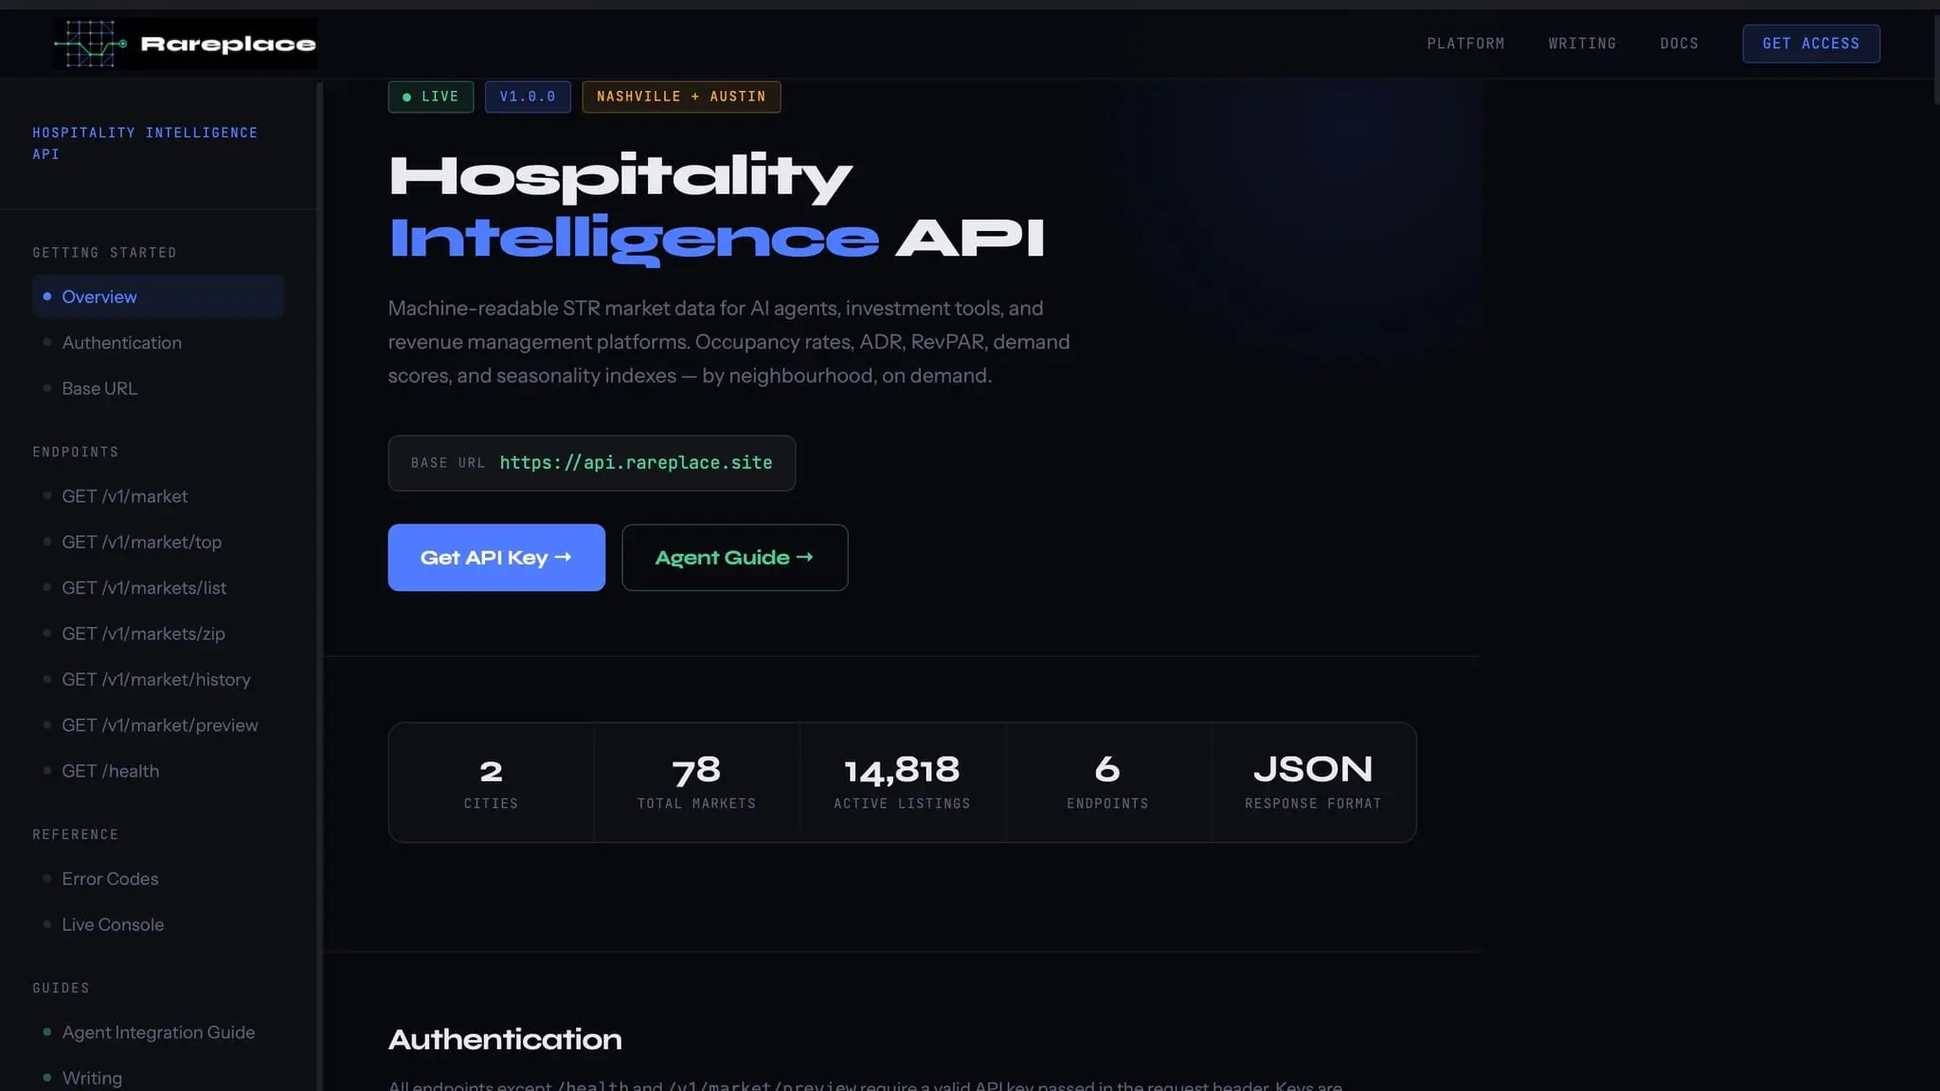The width and height of the screenshot is (1940, 1091).
Task: Click the 6 Endpoints stat
Action: (x=1107, y=783)
